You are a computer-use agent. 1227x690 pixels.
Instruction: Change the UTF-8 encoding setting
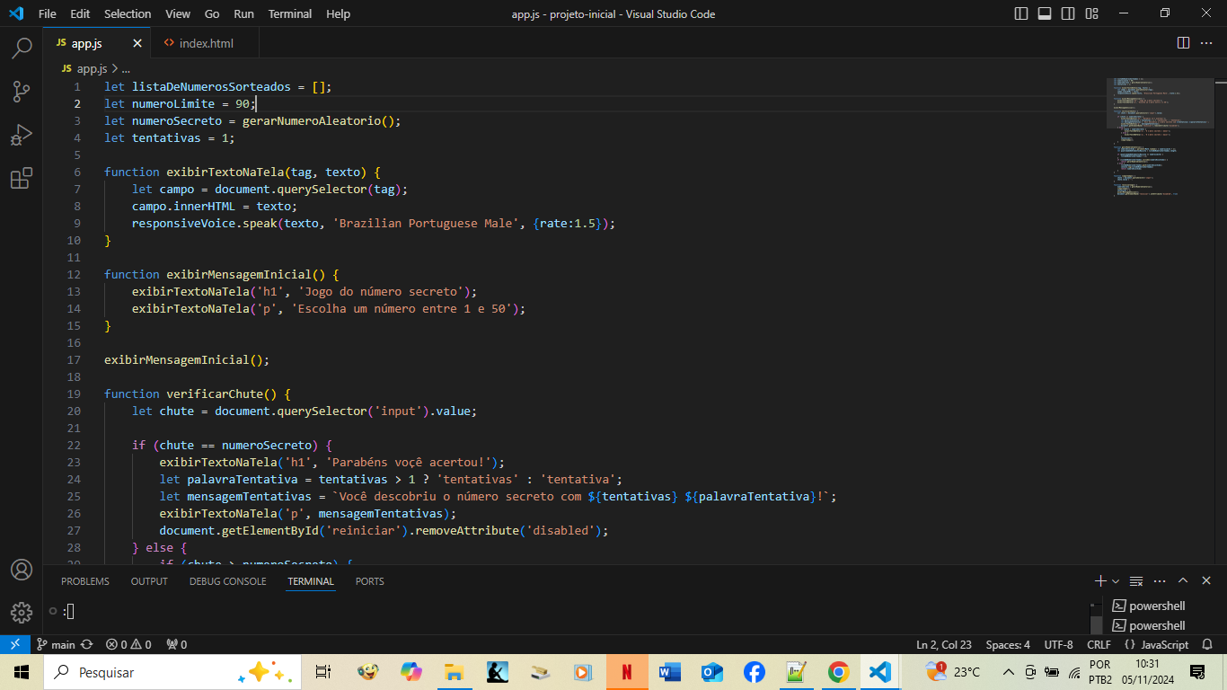tap(1058, 644)
